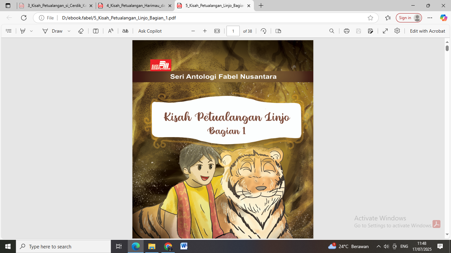This screenshot has height=253, width=451.
Task: Open PDF viewer settings
Action: coord(398,31)
